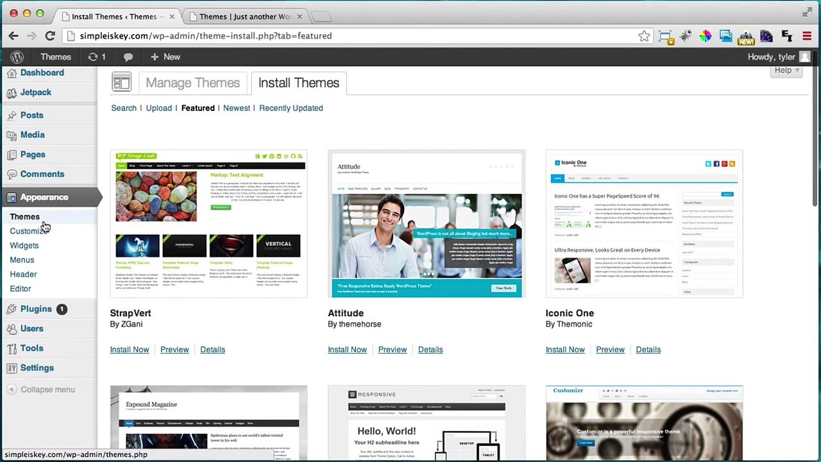Screen dimensions: 821x462
Task: Click the Collapse menu arrow icon
Action: (11, 389)
